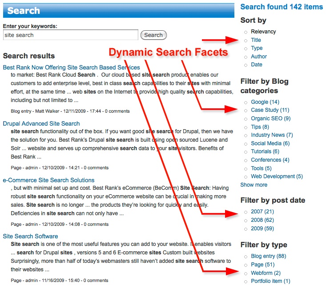This screenshot has width=326, height=286.
Task: Select the Conferences radio button
Action: click(246, 160)
